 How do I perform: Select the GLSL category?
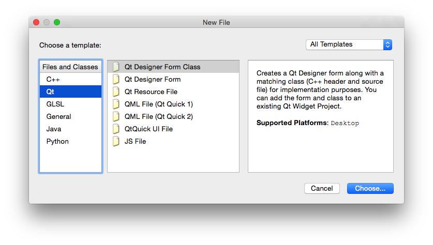pos(55,104)
